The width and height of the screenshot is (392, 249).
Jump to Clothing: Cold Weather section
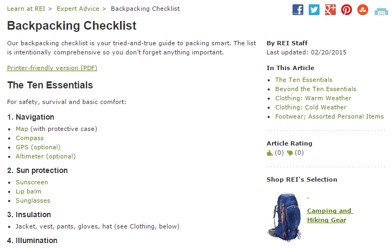pos(311,107)
